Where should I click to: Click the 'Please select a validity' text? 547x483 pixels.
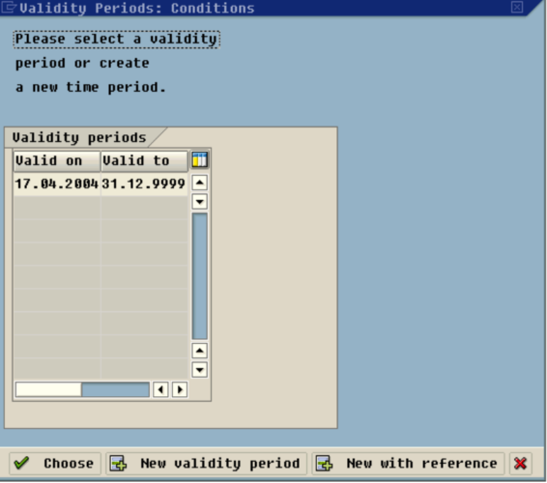(117, 39)
